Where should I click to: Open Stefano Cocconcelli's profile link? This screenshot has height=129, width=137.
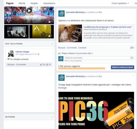pos(77,53)
